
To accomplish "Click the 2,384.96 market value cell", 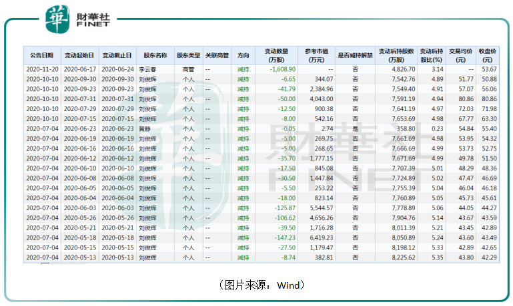I will (x=322, y=88).
